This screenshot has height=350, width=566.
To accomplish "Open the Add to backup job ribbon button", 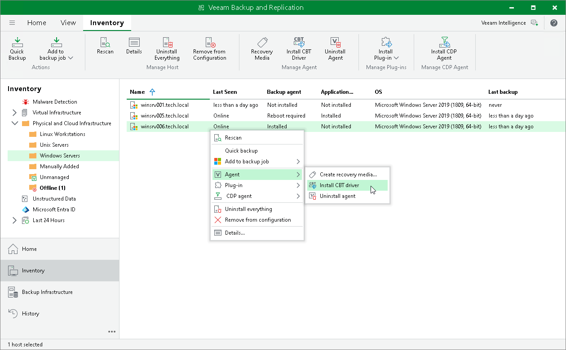I will click(x=56, y=48).
